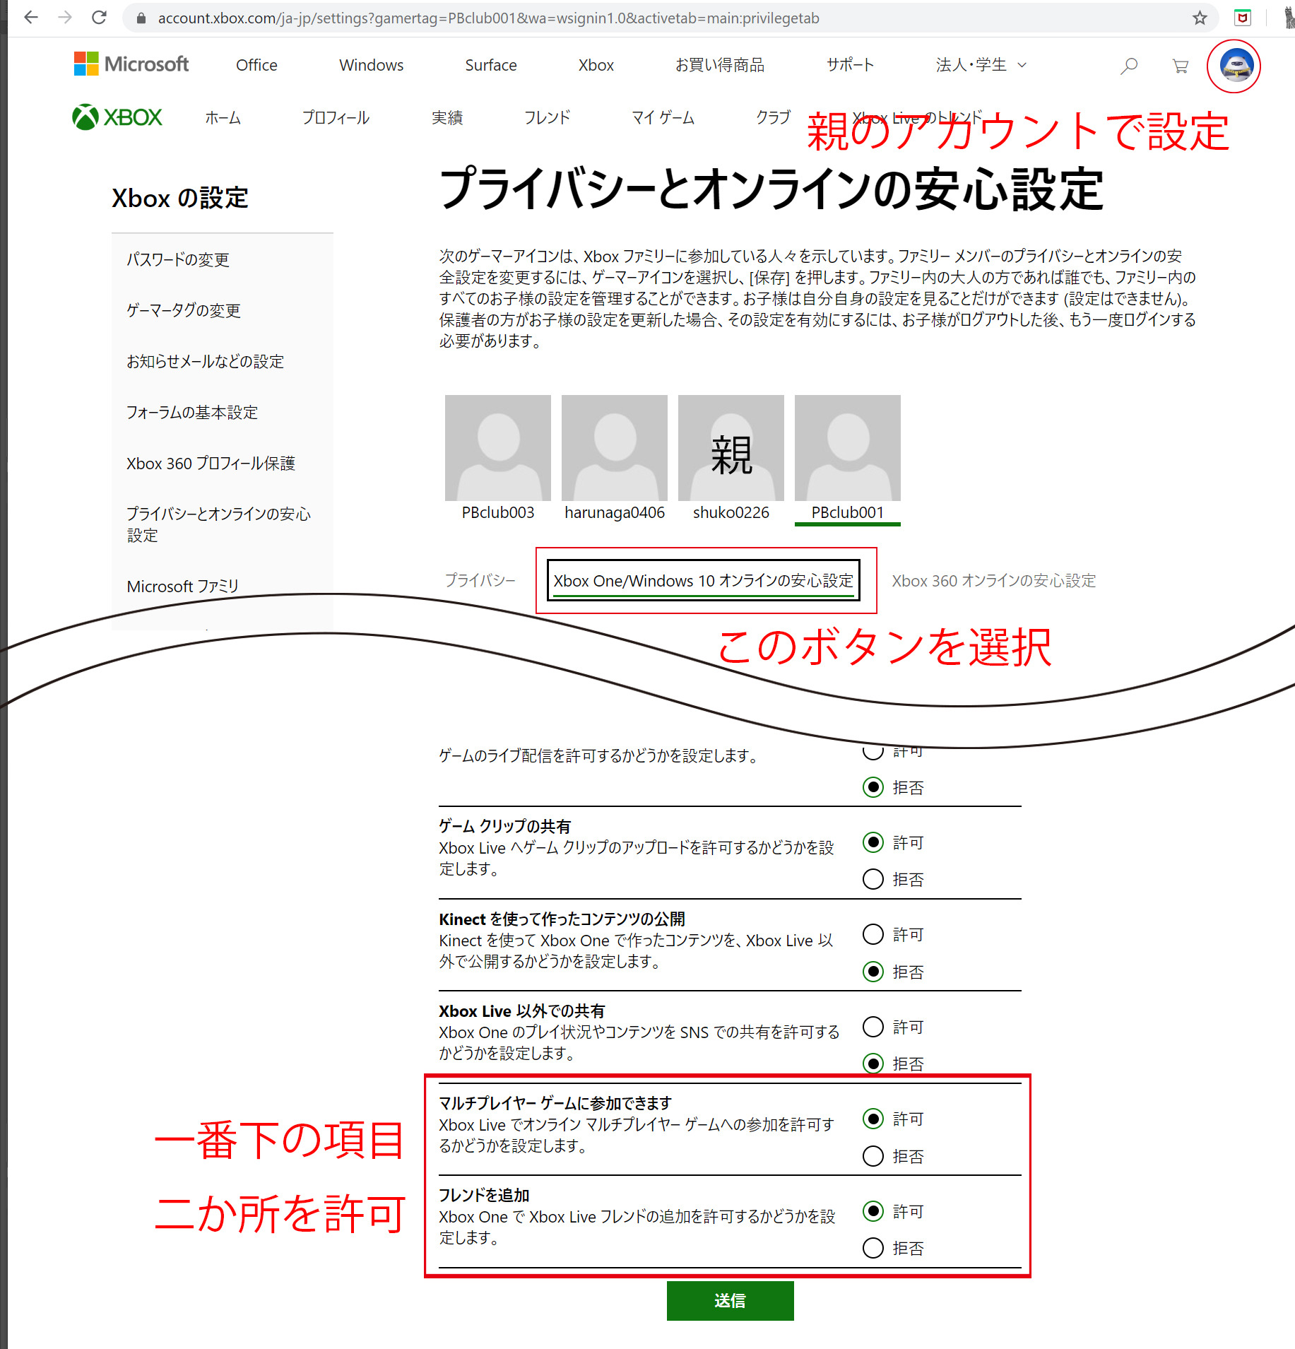This screenshot has width=1295, height=1349.
Task: Click the browser back arrow
Action: click(31, 18)
